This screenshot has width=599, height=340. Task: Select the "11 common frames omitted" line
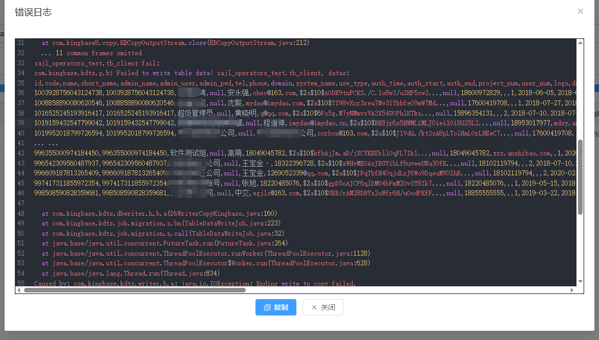[x=92, y=53]
